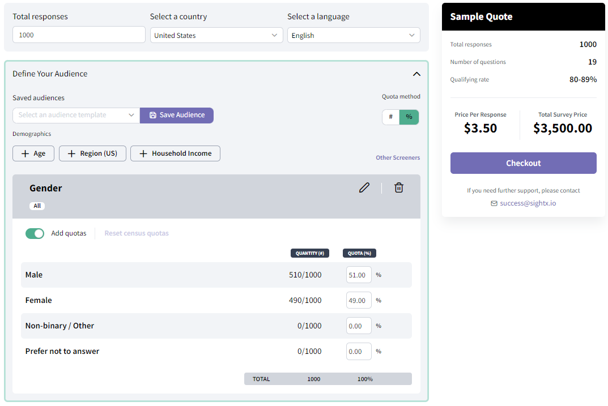Click the Checkout button
This screenshot has width=608, height=406.
523,163
